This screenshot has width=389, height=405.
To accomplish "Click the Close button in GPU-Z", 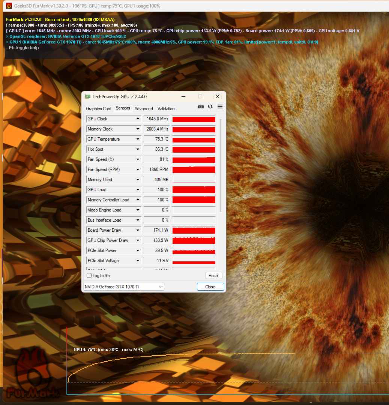I will 210,287.
